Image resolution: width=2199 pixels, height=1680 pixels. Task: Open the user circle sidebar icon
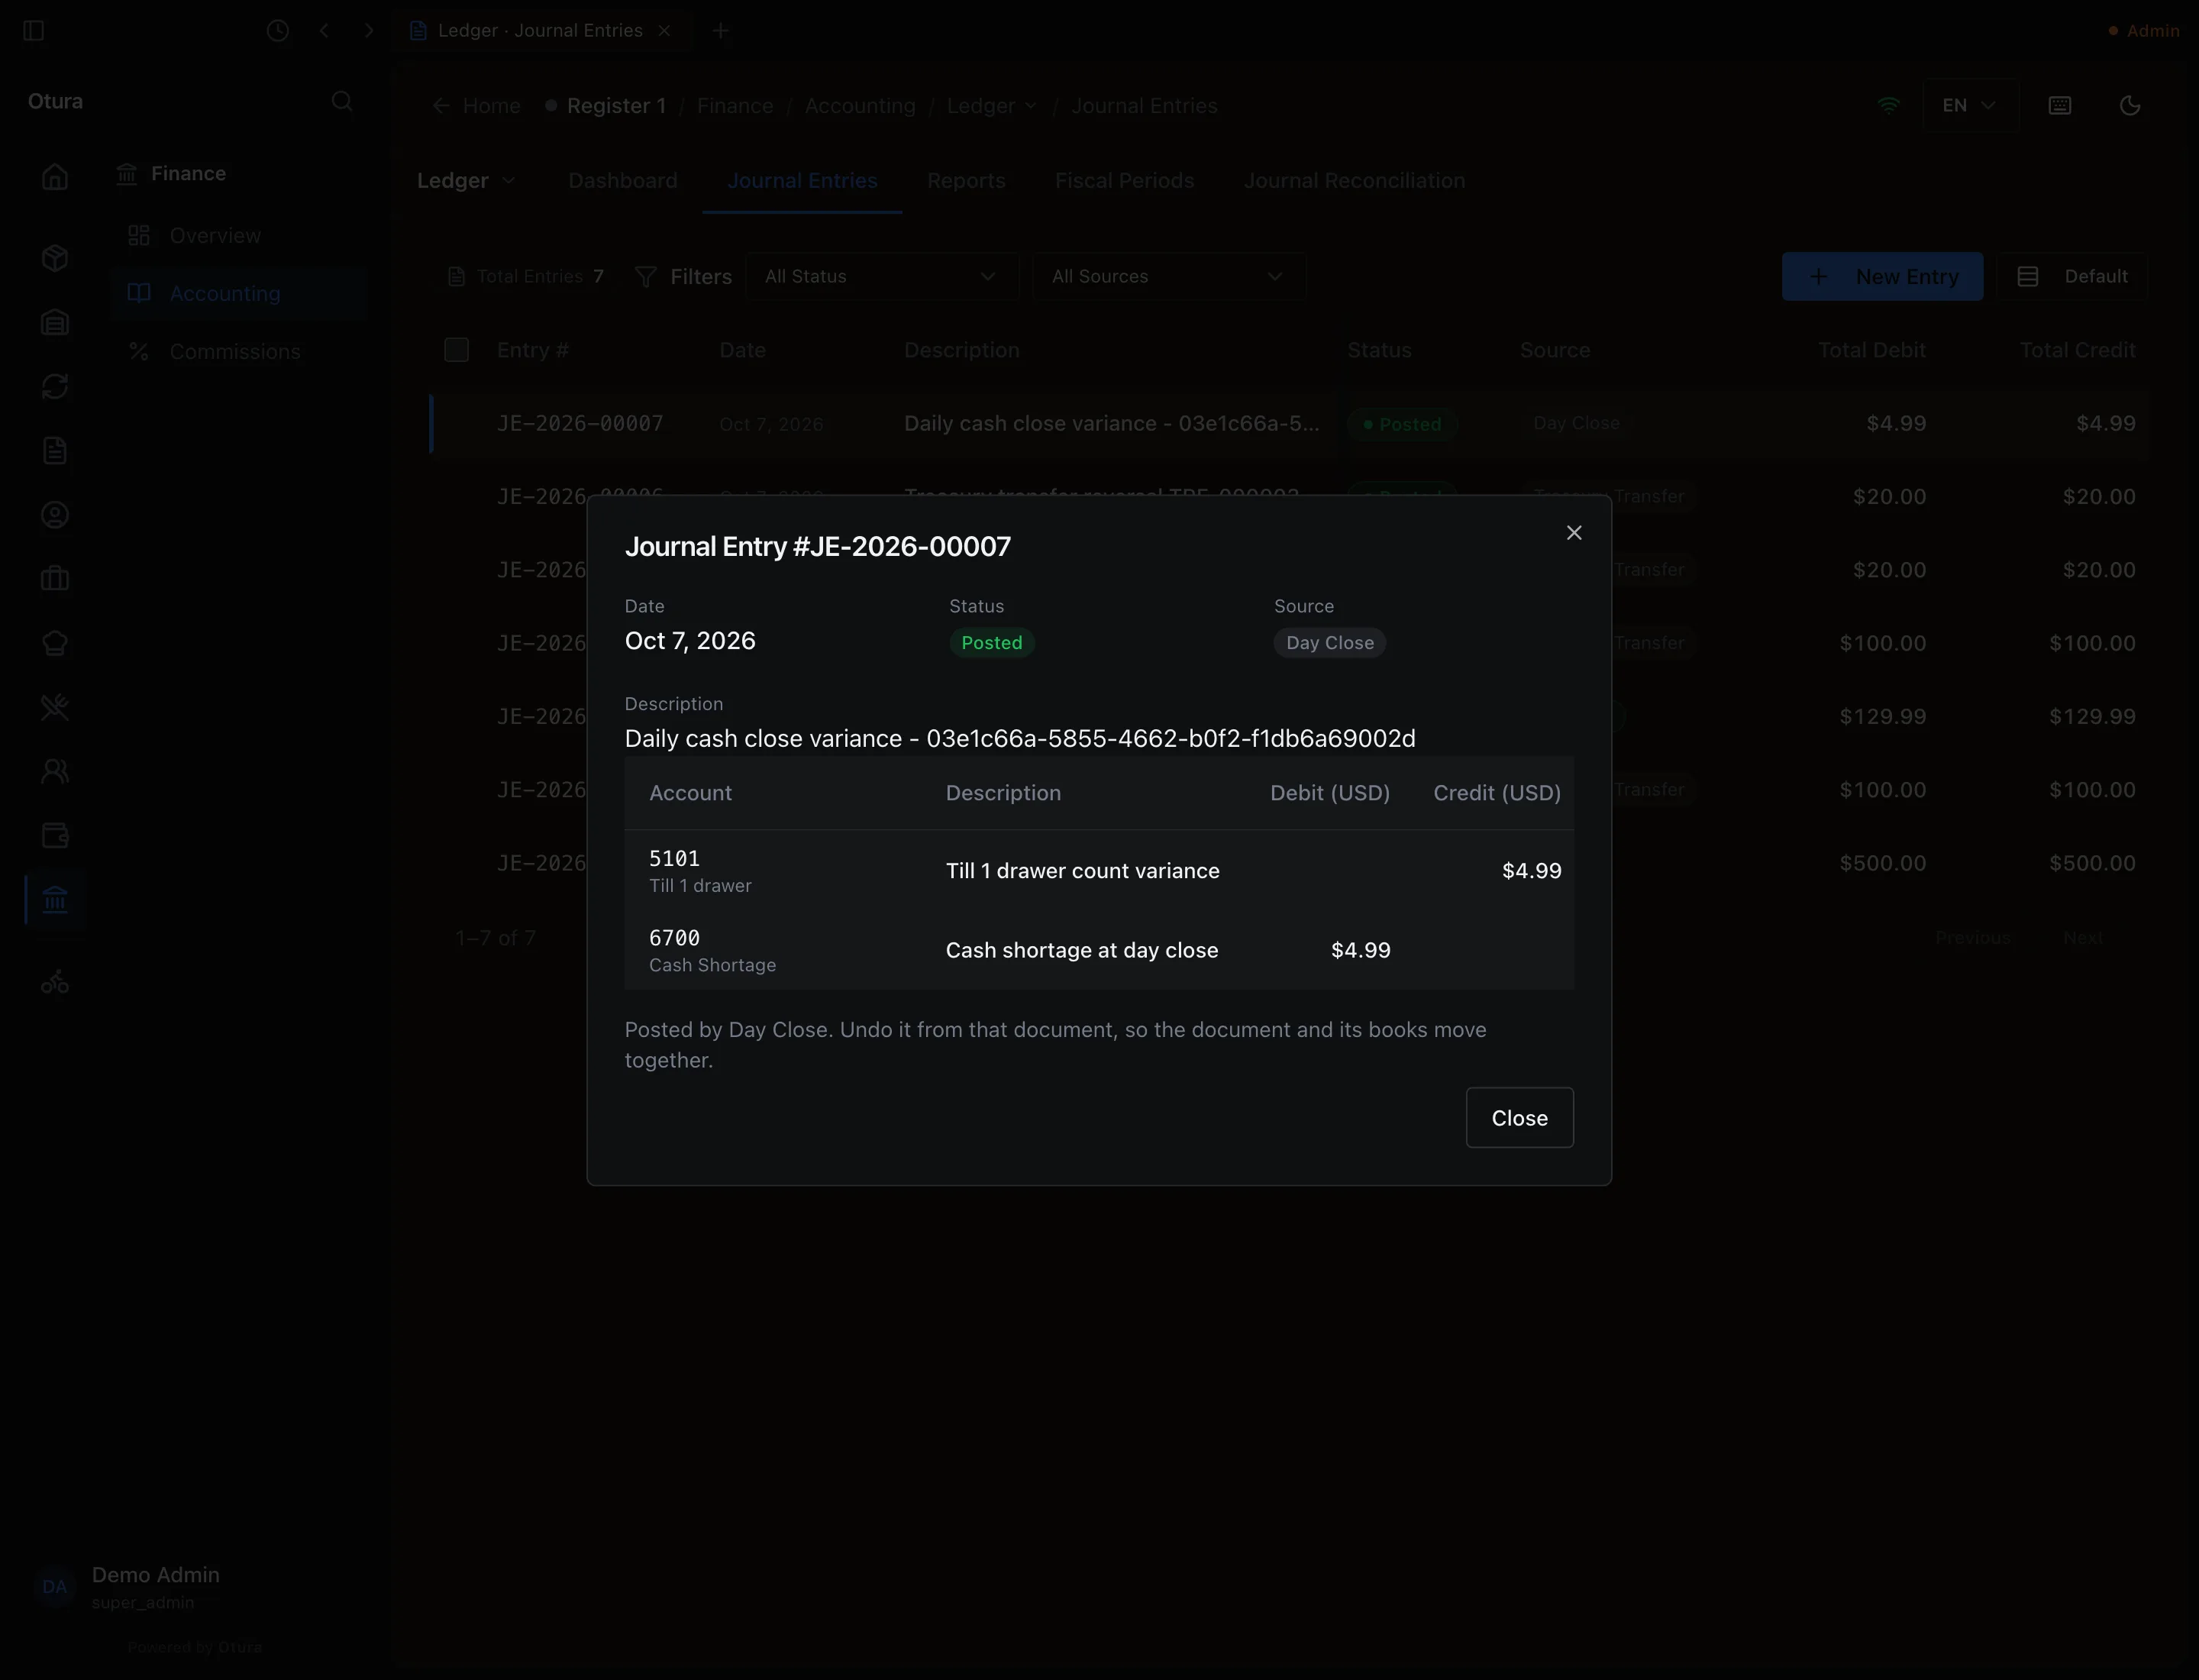55,515
